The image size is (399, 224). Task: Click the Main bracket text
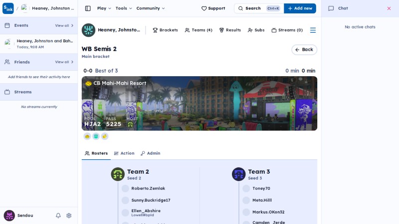(95, 56)
